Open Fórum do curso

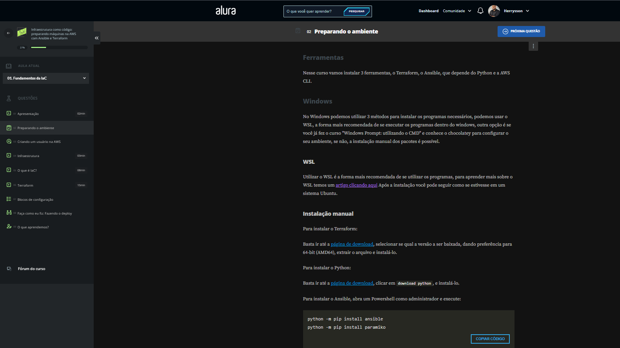[x=31, y=269]
